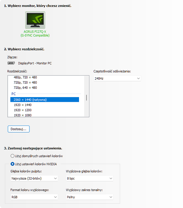Image resolution: width=183 pixels, height=208 pixels.
Task: Choose 2560 × 1440 (natywna) resolution
Action: click(45, 99)
